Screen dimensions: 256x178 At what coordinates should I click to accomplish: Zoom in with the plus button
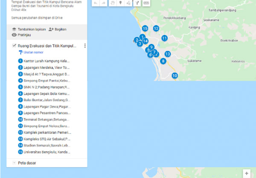tap(247, 174)
